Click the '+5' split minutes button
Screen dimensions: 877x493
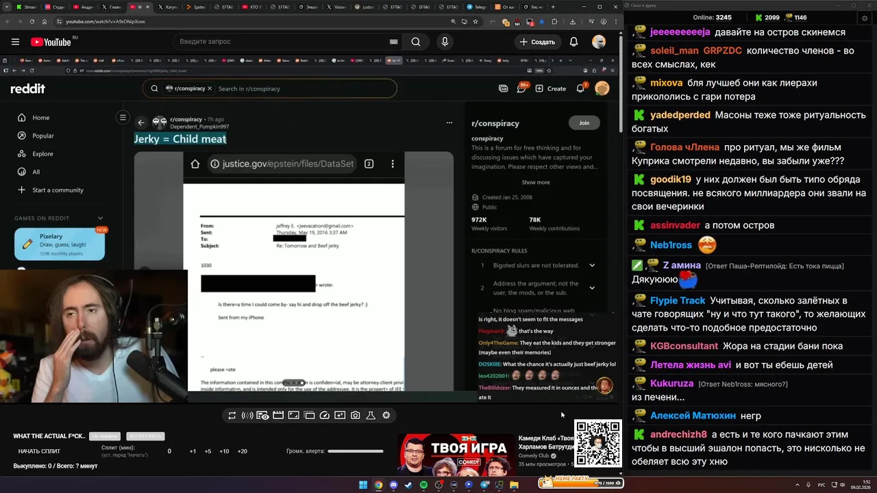pyautogui.click(x=208, y=451)
